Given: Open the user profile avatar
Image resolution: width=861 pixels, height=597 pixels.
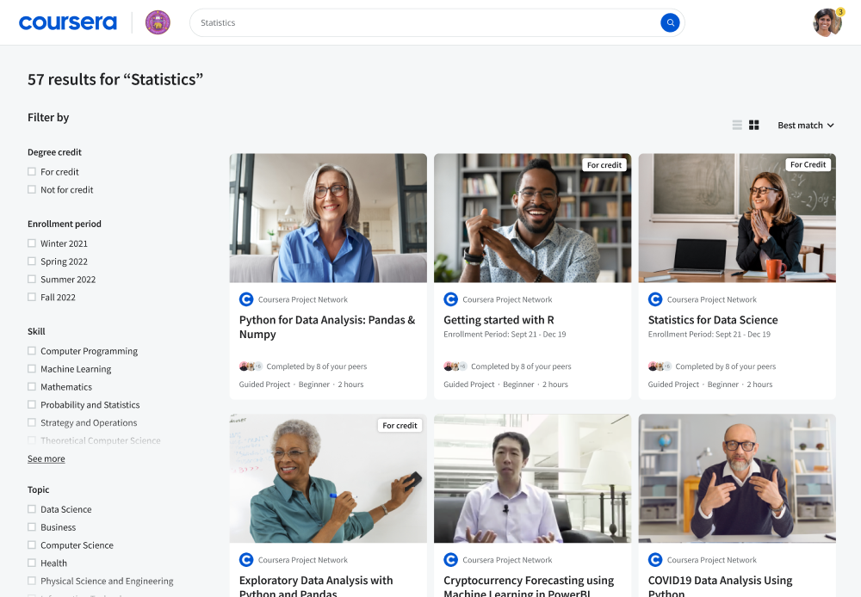Looking at the screenshot, I should click(x=827, y=22).
